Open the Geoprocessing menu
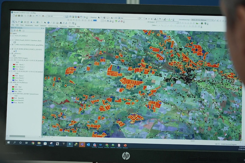The width and height of the screenshot is (245, 163). [53, 26]
